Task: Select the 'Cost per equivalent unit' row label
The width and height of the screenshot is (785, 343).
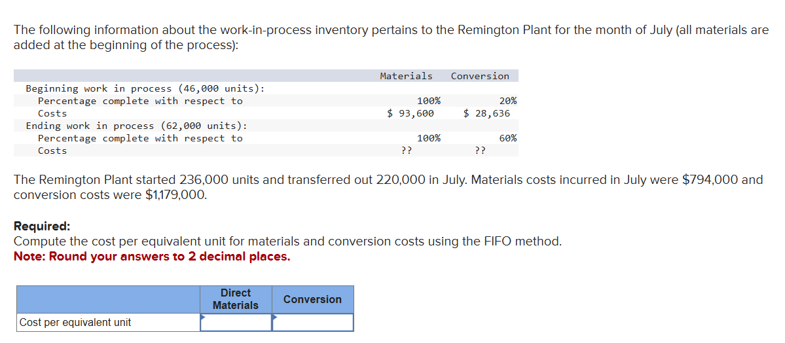Action: coord(75,323)
